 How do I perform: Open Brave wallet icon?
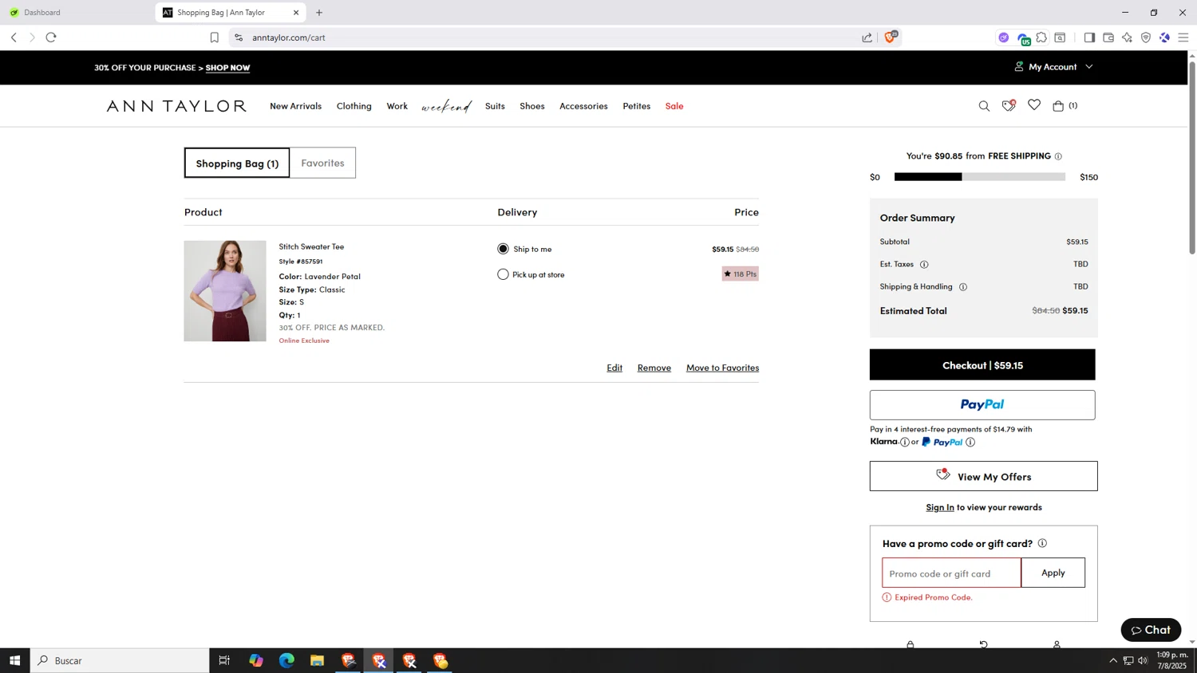(1108, 37)
